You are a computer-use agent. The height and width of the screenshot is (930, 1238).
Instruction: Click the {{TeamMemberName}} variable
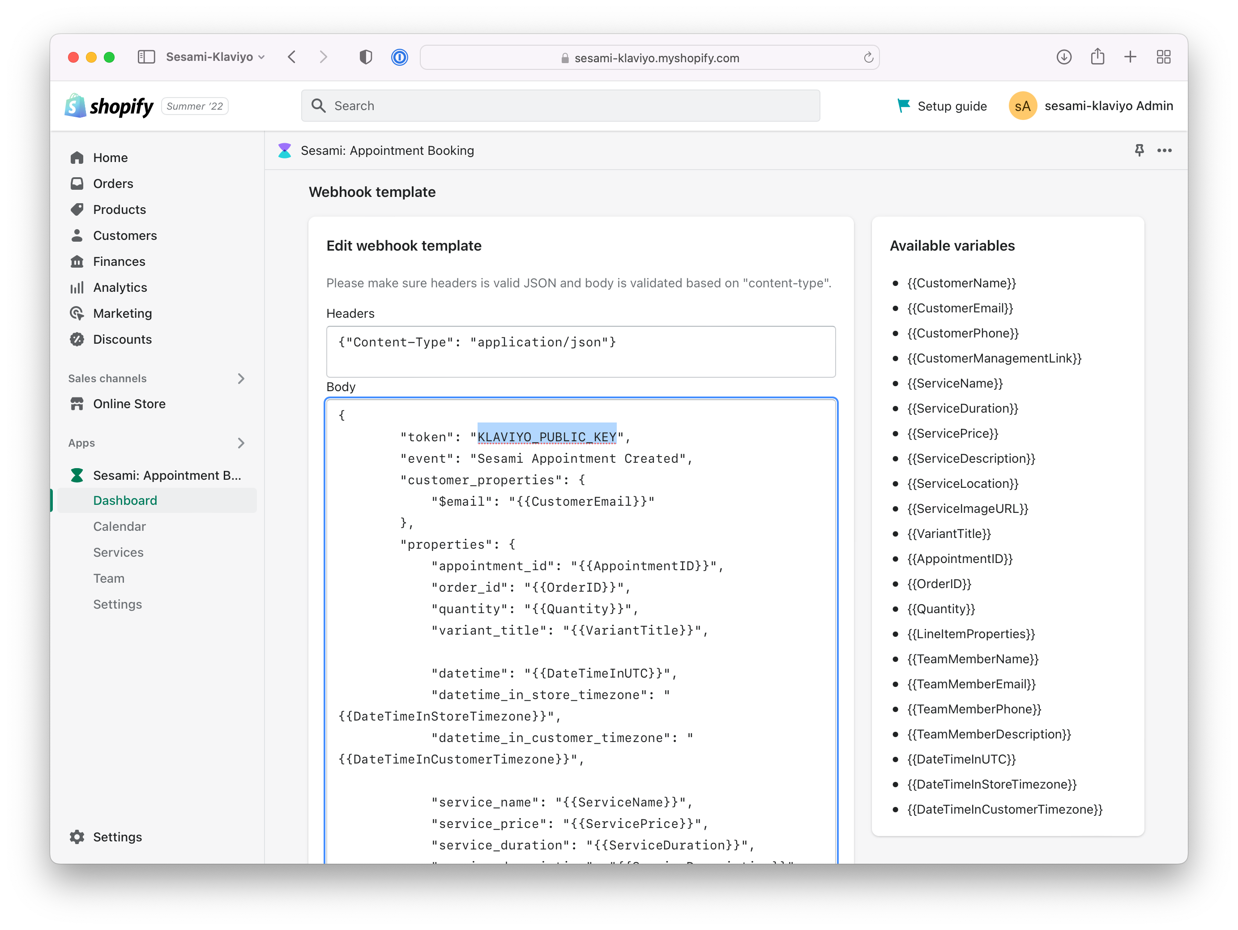[x=973, y=659]
